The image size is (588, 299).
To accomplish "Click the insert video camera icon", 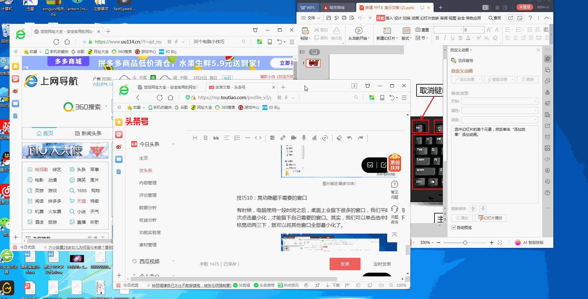I will pos(293,138).
